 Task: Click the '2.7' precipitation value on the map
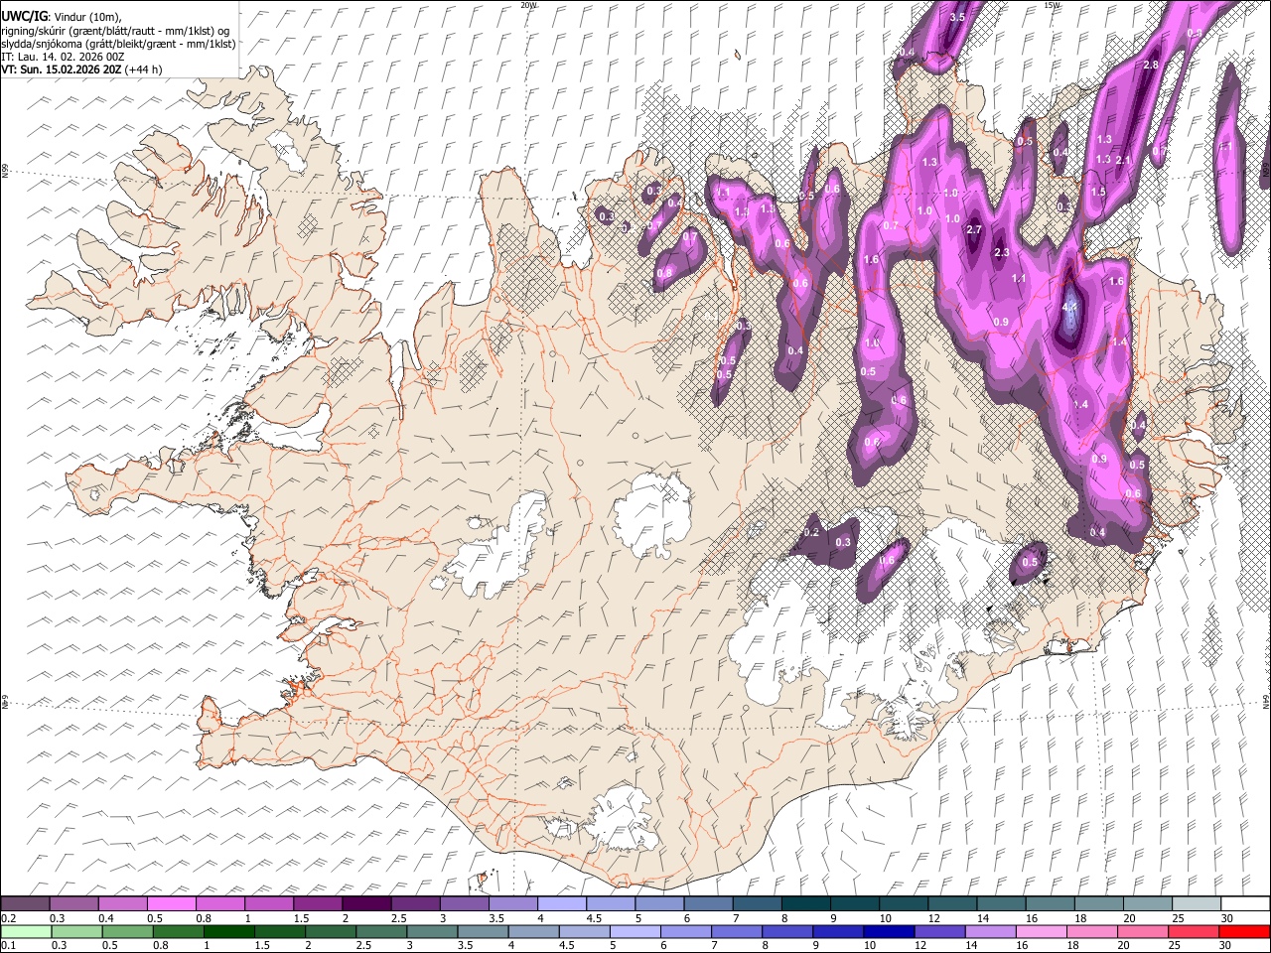click(x=973, y=229)
